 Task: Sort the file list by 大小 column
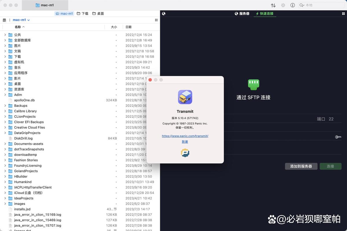point(114,27)
